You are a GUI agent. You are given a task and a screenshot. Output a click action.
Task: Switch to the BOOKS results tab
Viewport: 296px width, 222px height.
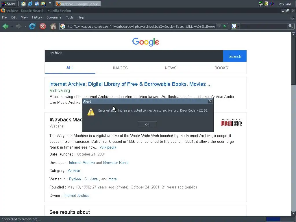tap(221, 68)
